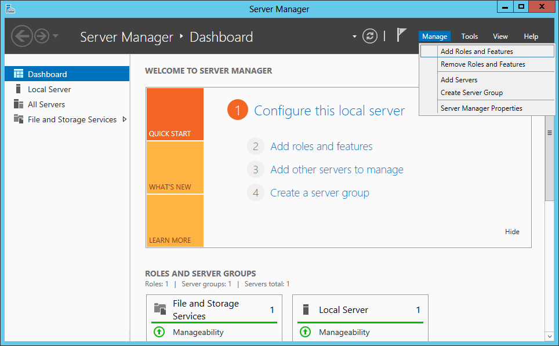The image size is (559, 346).
Task: Click the File and Storage Services sidebar icon
Action: click(x=19, y=119)
